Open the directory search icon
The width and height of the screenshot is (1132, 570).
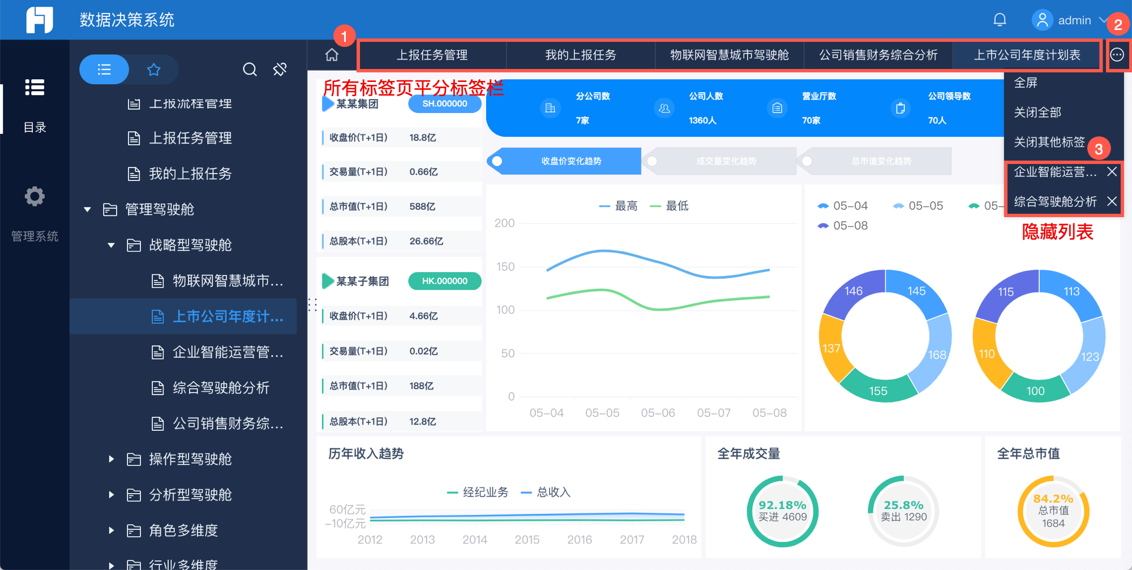(250, 70)
